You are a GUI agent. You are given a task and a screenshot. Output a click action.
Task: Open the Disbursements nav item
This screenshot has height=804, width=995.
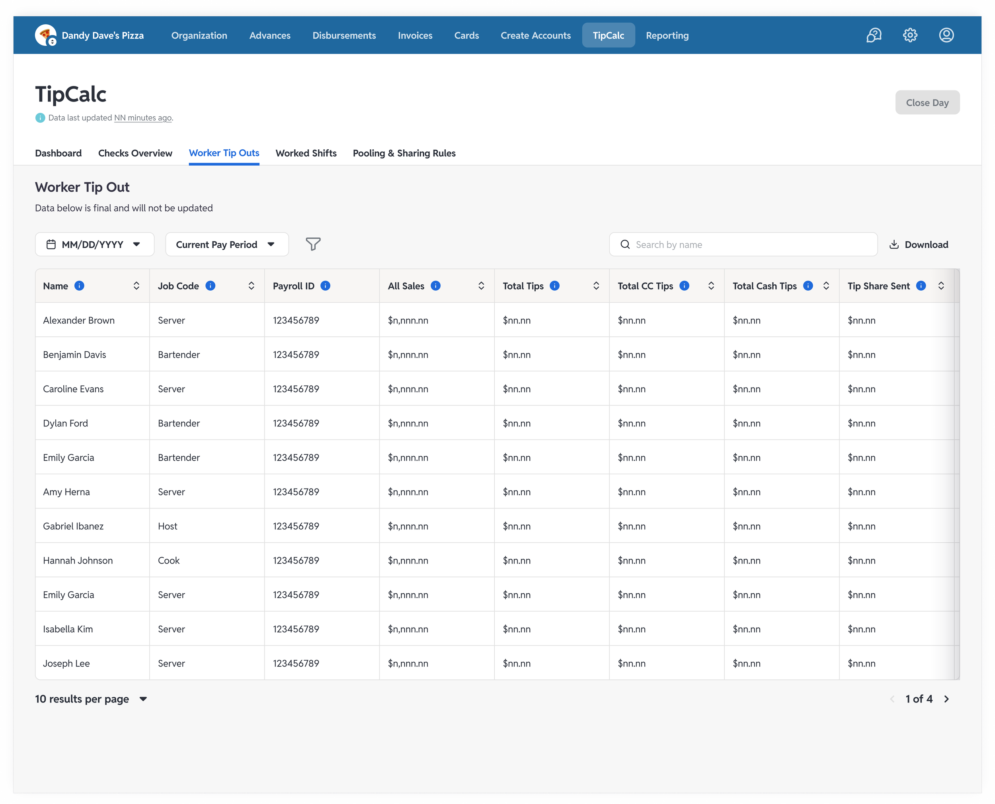coord(344,35)
